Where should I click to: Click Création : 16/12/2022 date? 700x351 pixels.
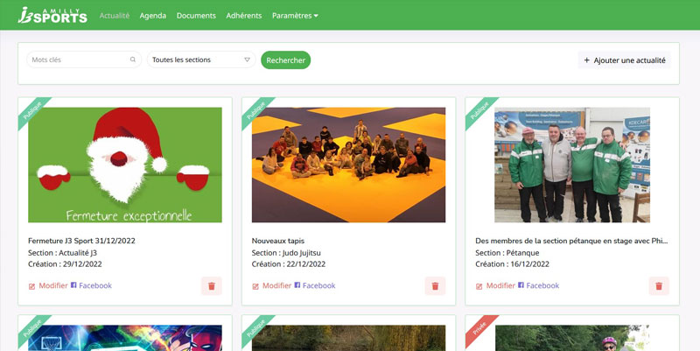point(512,264)
